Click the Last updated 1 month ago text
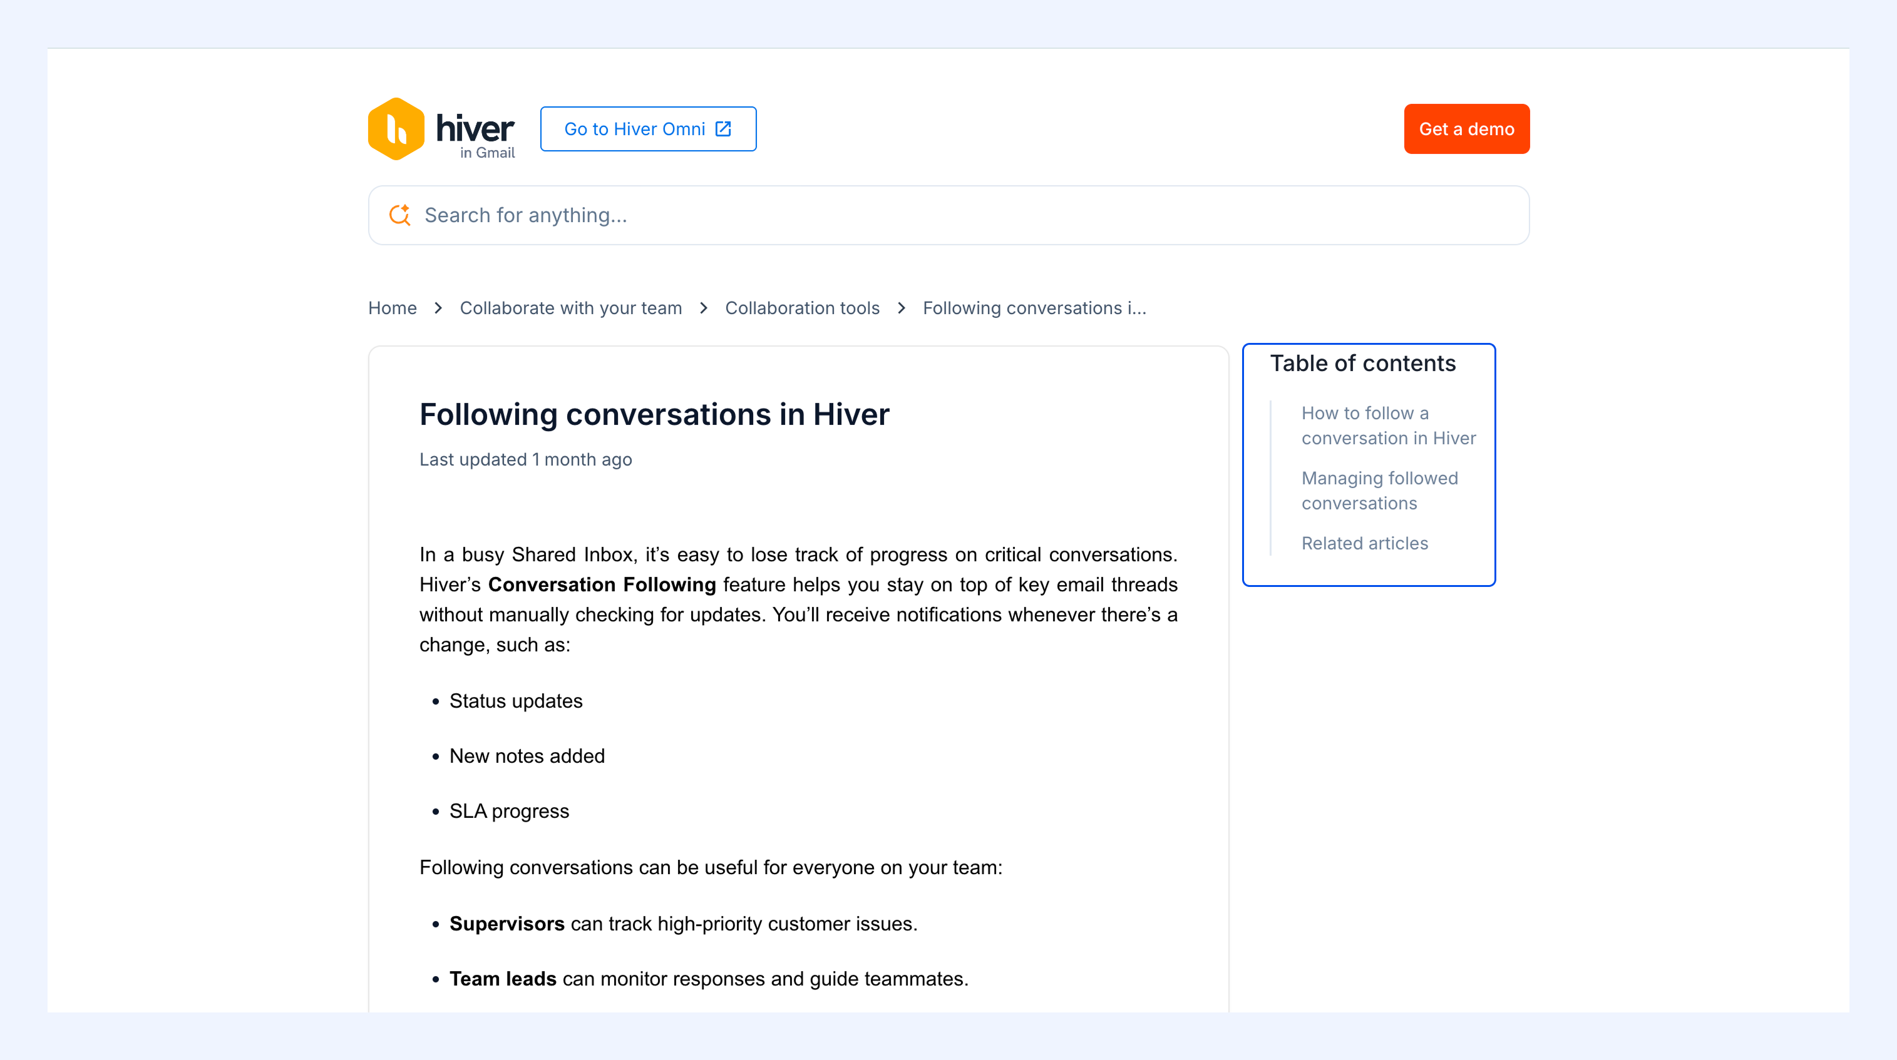 pyautogui.click(x=525, y=459)
